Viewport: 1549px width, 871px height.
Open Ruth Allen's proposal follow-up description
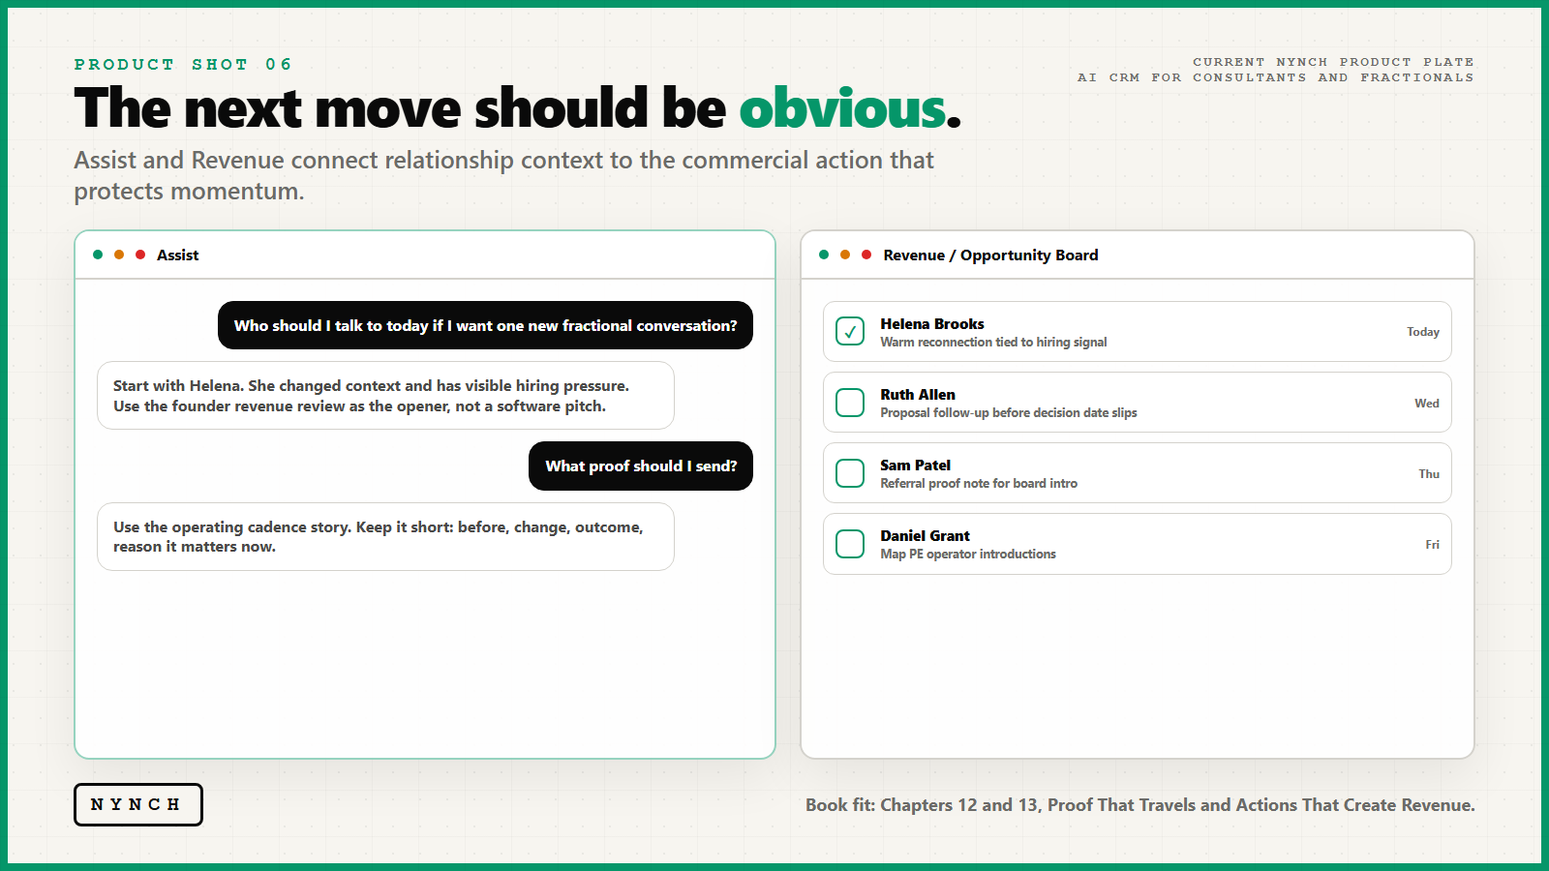pyautogui.click(x=1009, y=413)
